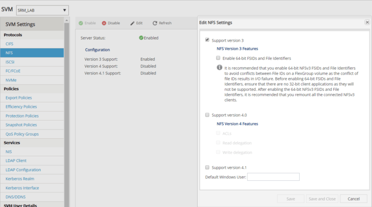This screenshot has width=372, height=207.
Task: Enable 64-bit FSIDs and File Identifiers
Action: 218,58
